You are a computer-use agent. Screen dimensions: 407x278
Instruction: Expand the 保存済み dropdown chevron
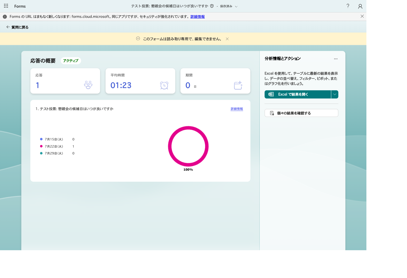click(x=236, y=6)
